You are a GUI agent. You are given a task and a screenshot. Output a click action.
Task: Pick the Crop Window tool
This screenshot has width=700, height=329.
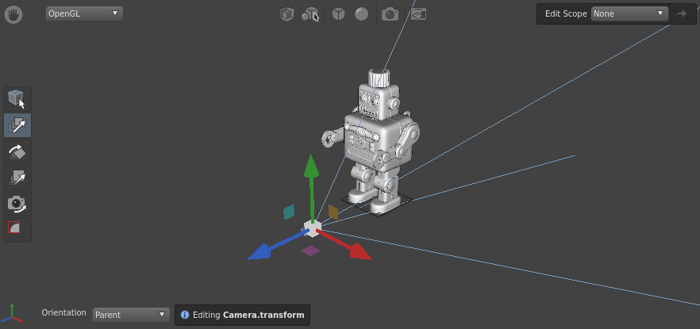coord(17,228)
